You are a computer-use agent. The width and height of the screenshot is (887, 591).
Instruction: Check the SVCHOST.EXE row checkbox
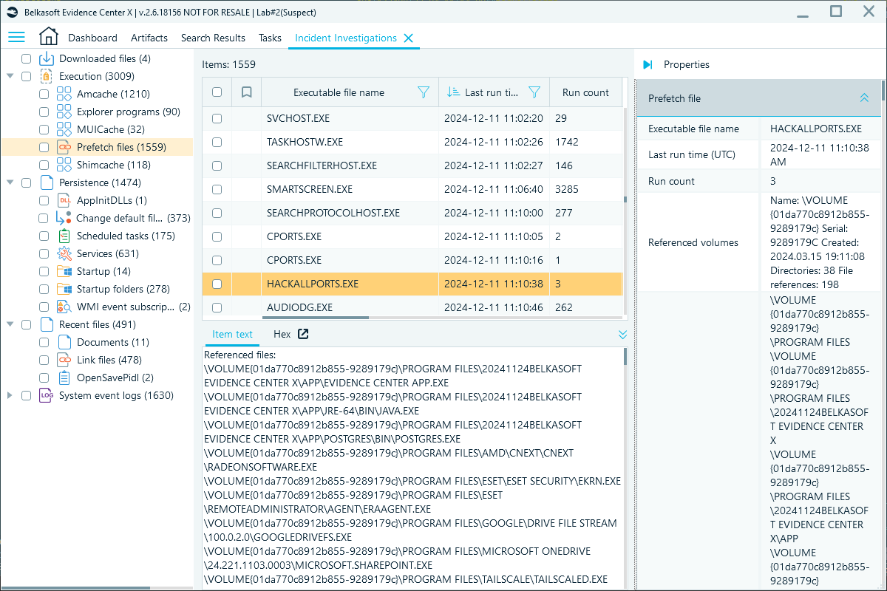tap(217, 118)
